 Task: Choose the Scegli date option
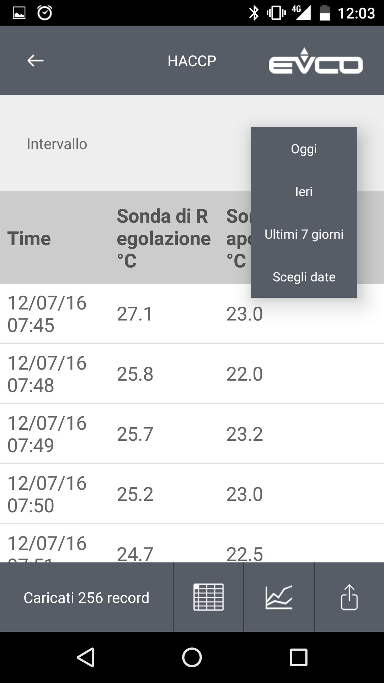[x=304, y=277]
